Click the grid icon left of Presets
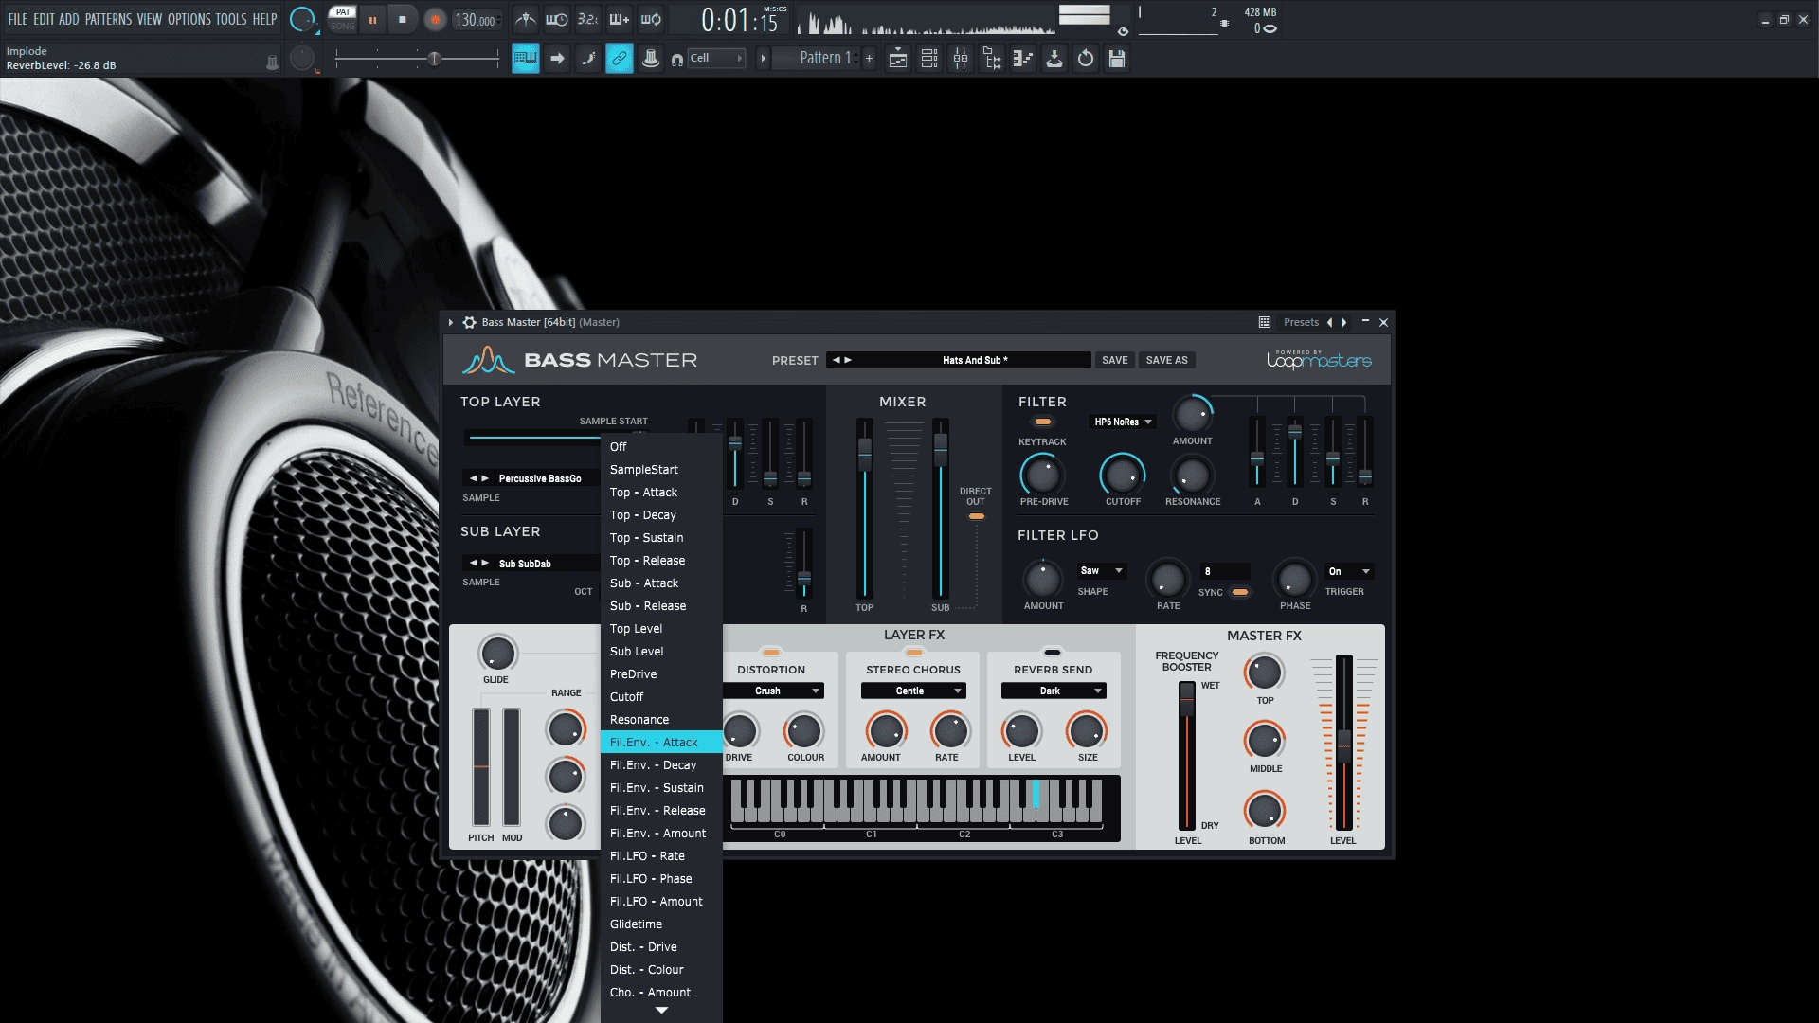This screenshot has height=1023, width=1819. [x=1265, y=323]
